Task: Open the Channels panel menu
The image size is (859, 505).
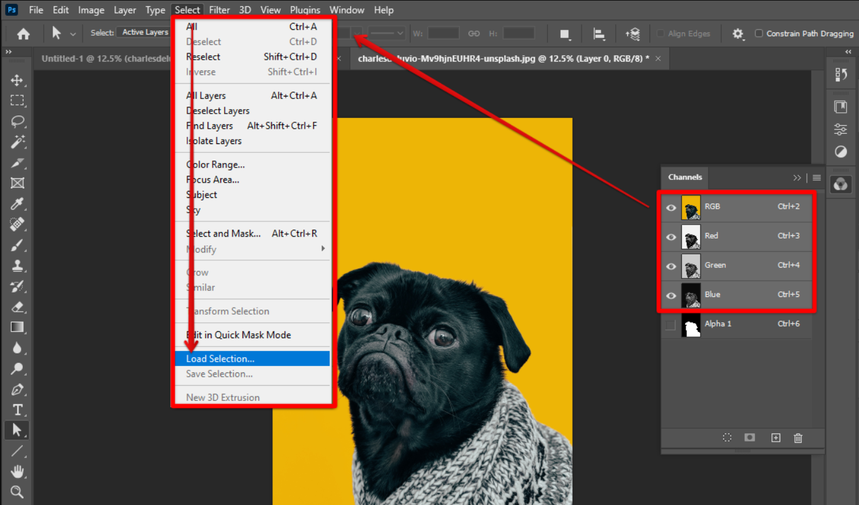Action: [x=816, y=178]
